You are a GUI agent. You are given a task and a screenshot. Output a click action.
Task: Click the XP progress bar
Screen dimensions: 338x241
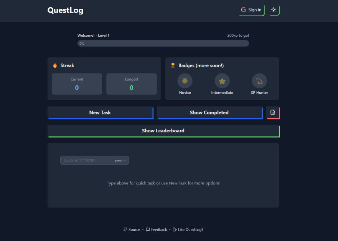click(163, 44)
